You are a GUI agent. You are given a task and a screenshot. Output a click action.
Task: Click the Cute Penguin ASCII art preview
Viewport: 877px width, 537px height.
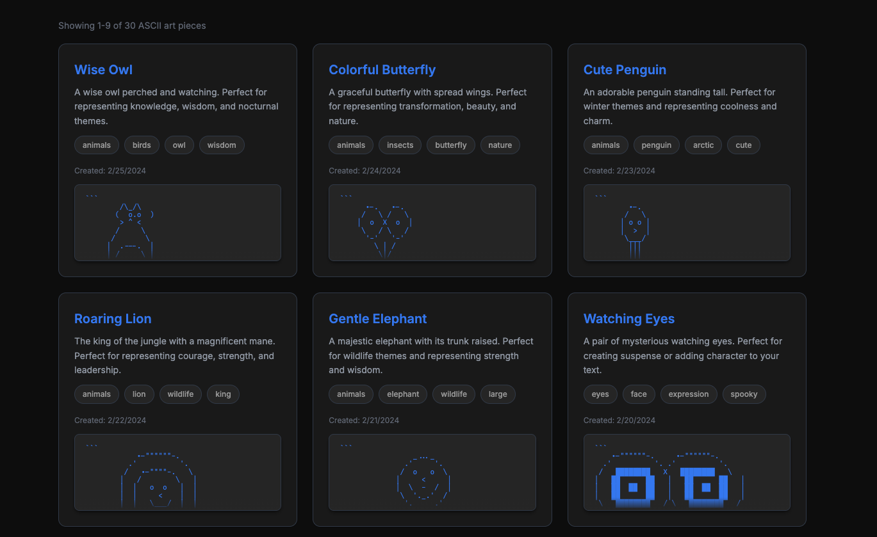pos(687,223)
